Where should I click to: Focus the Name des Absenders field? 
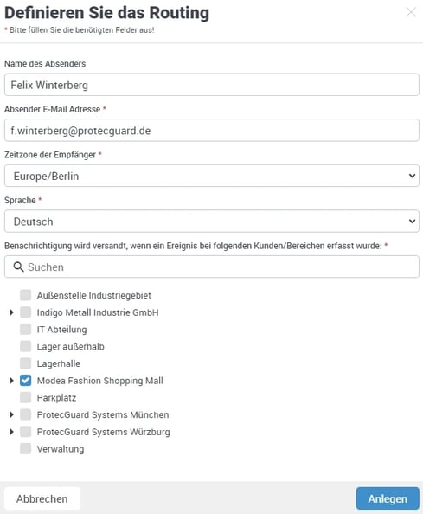click(x=212, y=85)
